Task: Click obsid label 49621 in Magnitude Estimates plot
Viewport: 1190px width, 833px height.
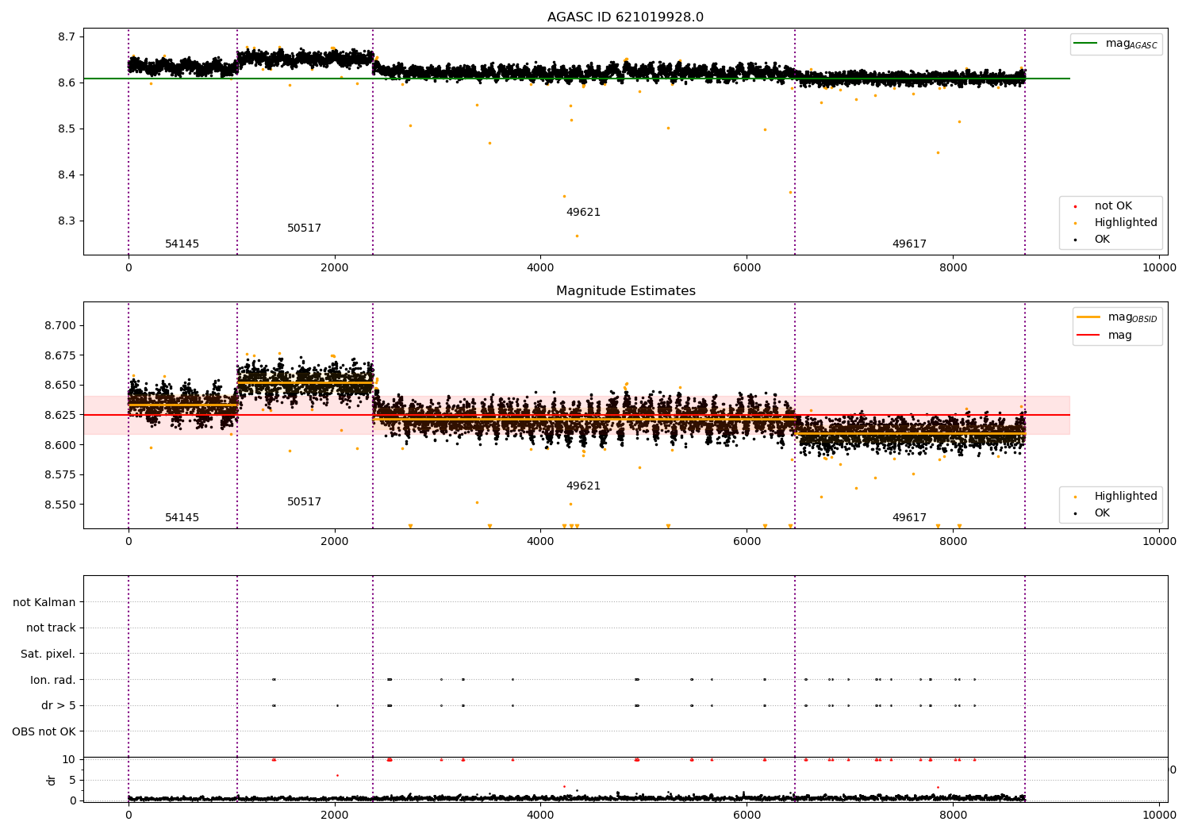Action: [x=583, y=486]
